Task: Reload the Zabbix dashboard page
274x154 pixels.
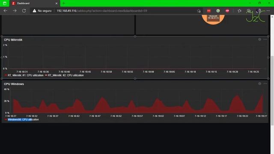Action: pyautogui.click(x=24, y=11)
